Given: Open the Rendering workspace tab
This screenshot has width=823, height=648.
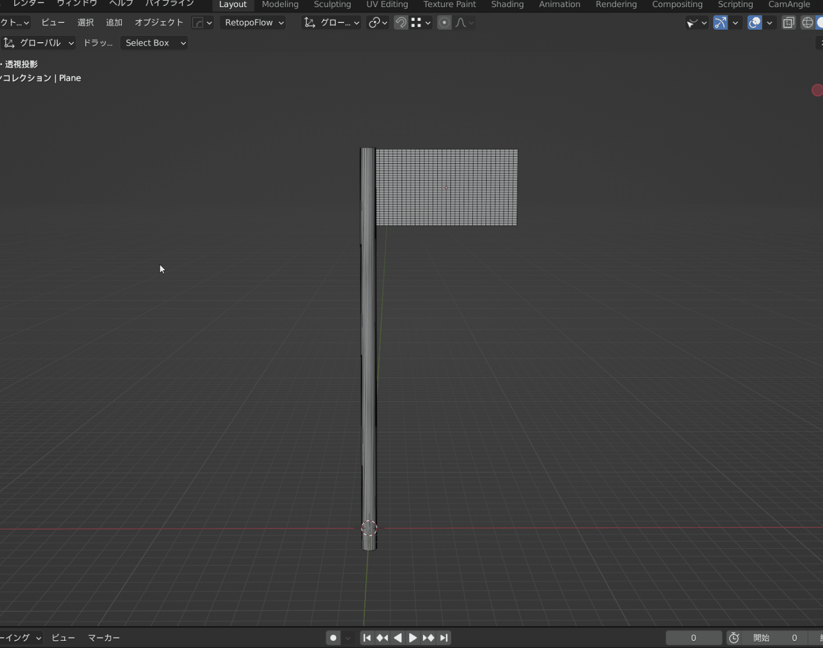Looking at the screenshot, I should click(616, 4).
